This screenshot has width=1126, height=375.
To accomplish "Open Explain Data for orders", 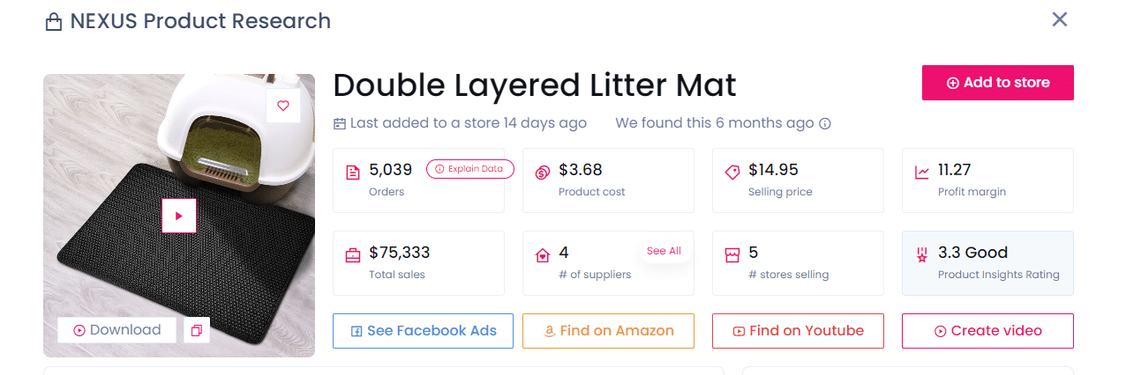I will [x=469, y=169].
